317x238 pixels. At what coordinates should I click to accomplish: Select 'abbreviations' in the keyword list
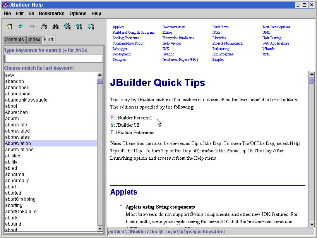click(19, 150)
